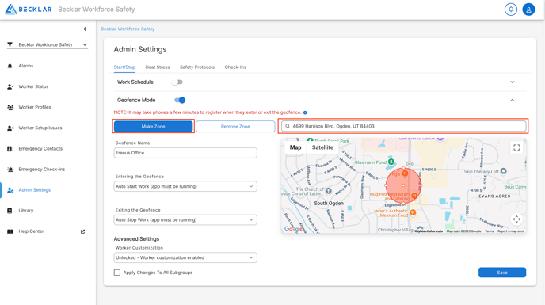Click the Worker Setup Issues icon
This screenshot has height=305, width=545.
pyautogui.click(x=10, y=128)
